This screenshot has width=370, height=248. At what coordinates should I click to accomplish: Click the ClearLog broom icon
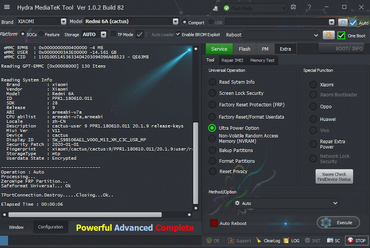point(259,240)
